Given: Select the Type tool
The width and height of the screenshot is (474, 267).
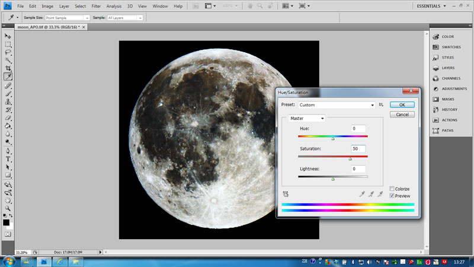Looking at the screenshot, I should pos(8,159).
